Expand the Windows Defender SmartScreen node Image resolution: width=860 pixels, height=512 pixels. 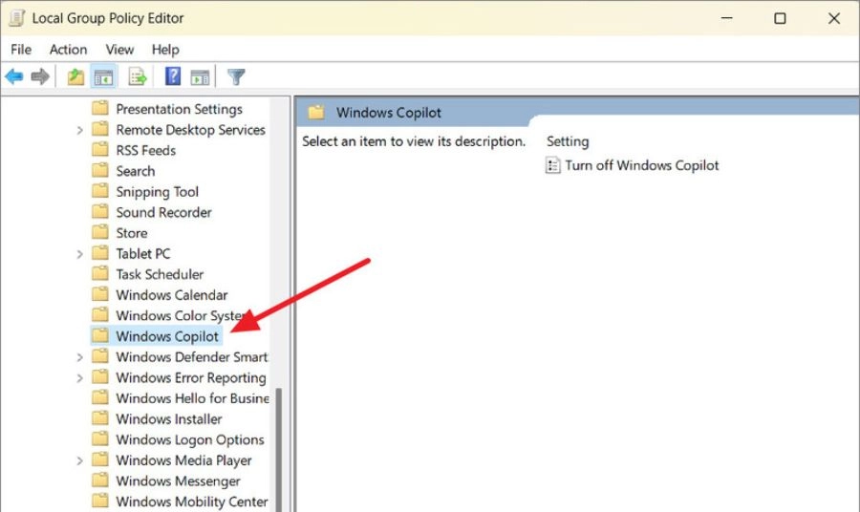(79, 357)
